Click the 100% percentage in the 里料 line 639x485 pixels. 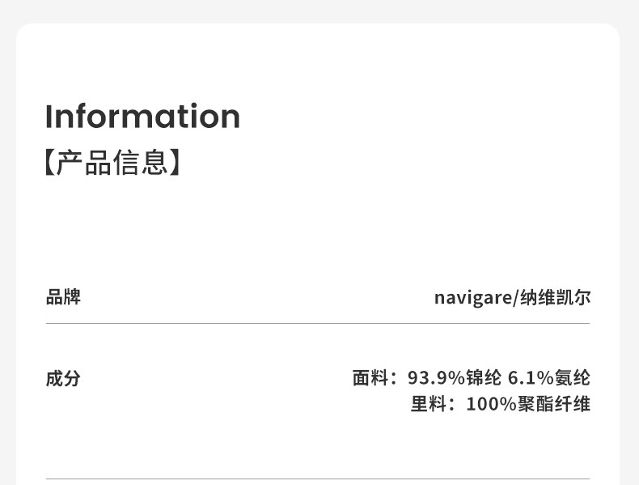click(x=491, y=404)
